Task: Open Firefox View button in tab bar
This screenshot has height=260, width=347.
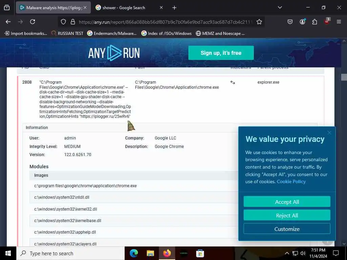Action: (x=7, y=8)
